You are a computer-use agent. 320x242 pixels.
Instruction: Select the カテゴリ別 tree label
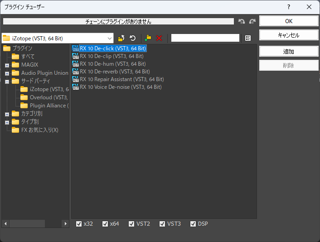32,114
